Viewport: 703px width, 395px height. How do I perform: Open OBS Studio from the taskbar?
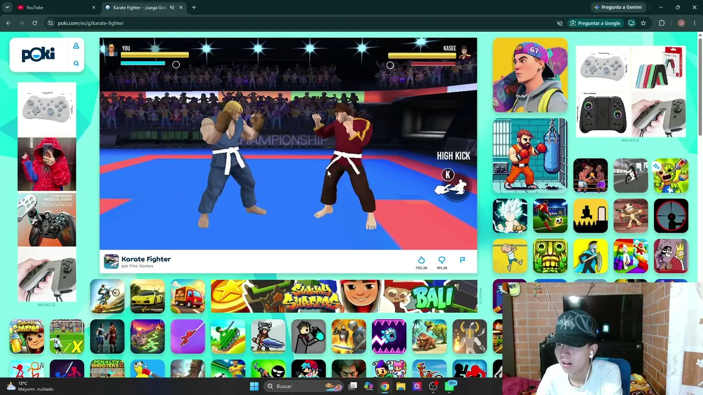tap(433, 386)
